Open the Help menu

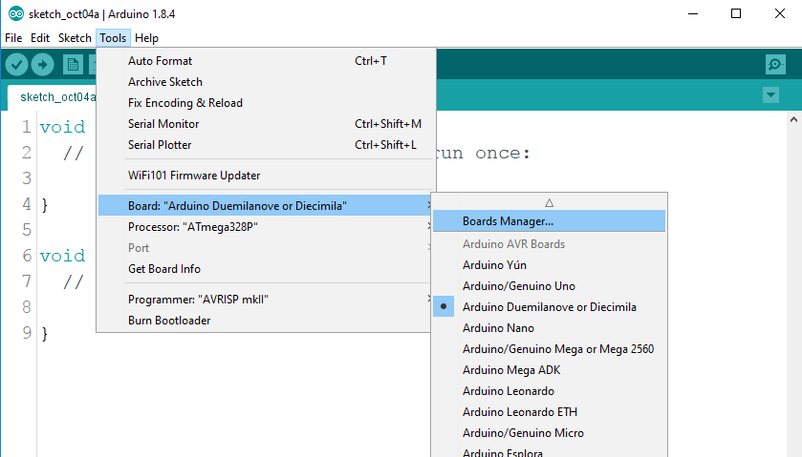pos(146,38)
